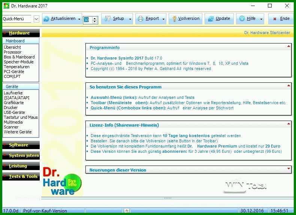The height and width of the screenshot is (215, 296).
Task: Click the horizontal splitter grip dots
Action: pyautogui.click(x=167, y=198)
